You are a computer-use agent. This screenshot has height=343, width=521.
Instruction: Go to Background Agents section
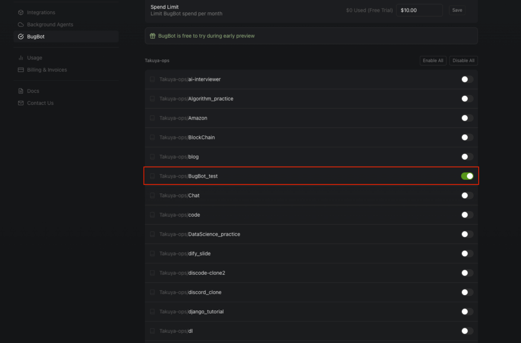pyautogui.click(x=66, y=24)
